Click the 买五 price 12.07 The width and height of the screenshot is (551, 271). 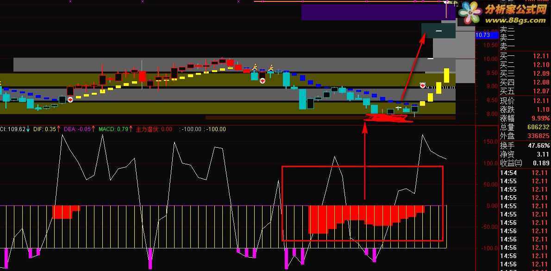(541, 91)
